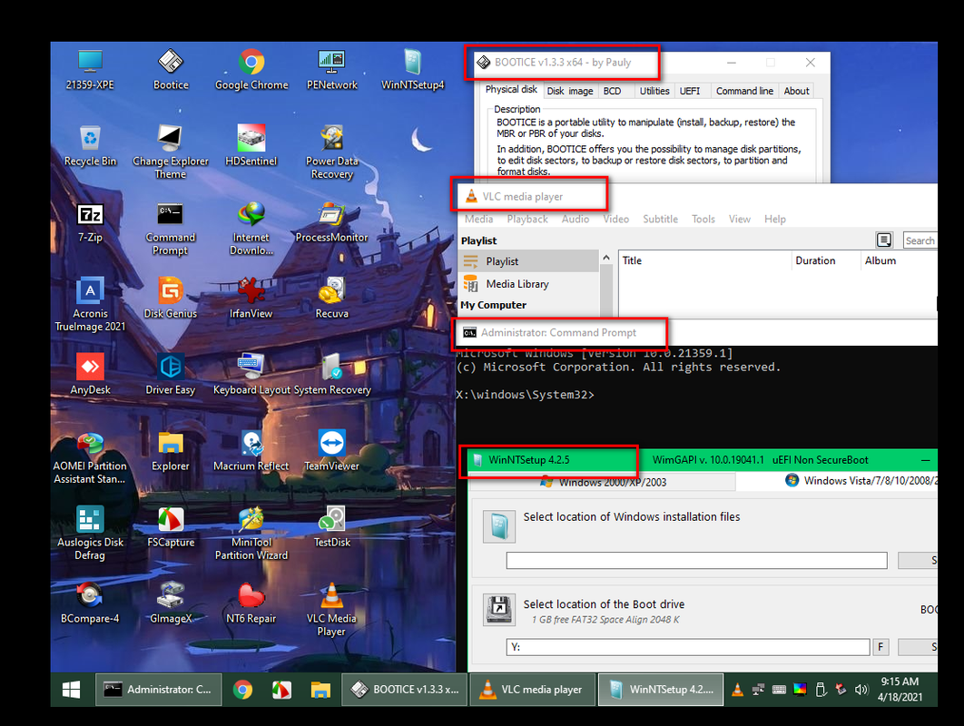Open the PENetwork desktop icon

(332, 70)
